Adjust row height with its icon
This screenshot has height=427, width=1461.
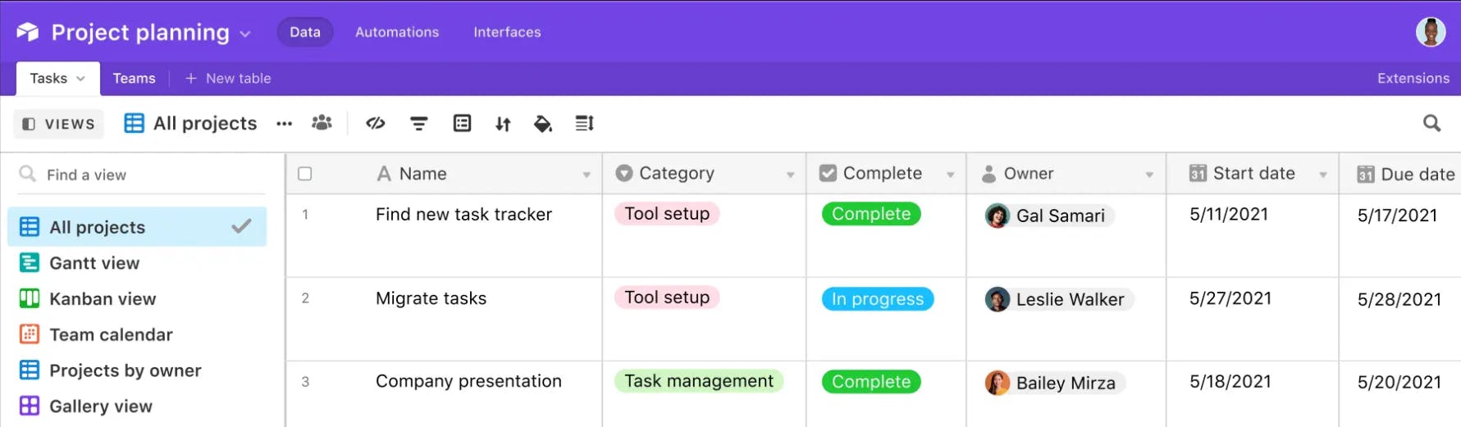[584, 124]
